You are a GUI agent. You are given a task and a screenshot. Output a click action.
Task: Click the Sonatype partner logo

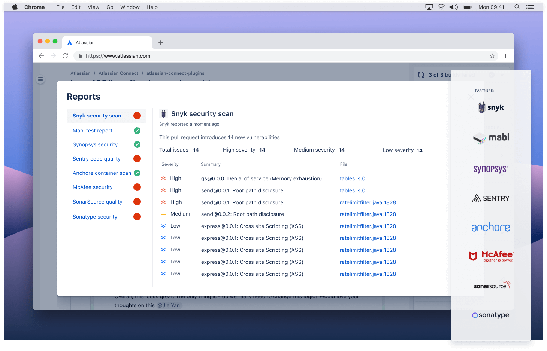491,315
